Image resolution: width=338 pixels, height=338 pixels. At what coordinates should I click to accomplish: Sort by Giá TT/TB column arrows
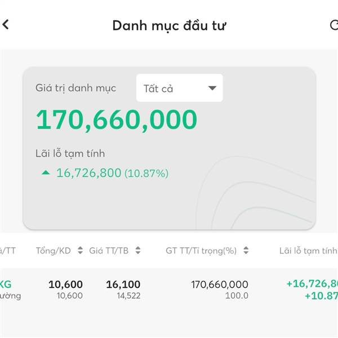[x=138, y=250]
